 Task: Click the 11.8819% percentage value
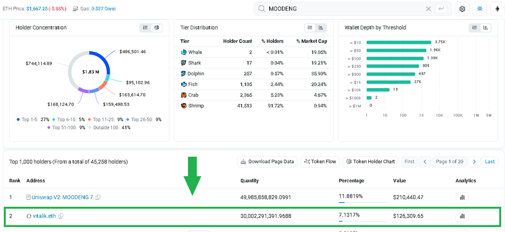(x=351, y=196)
